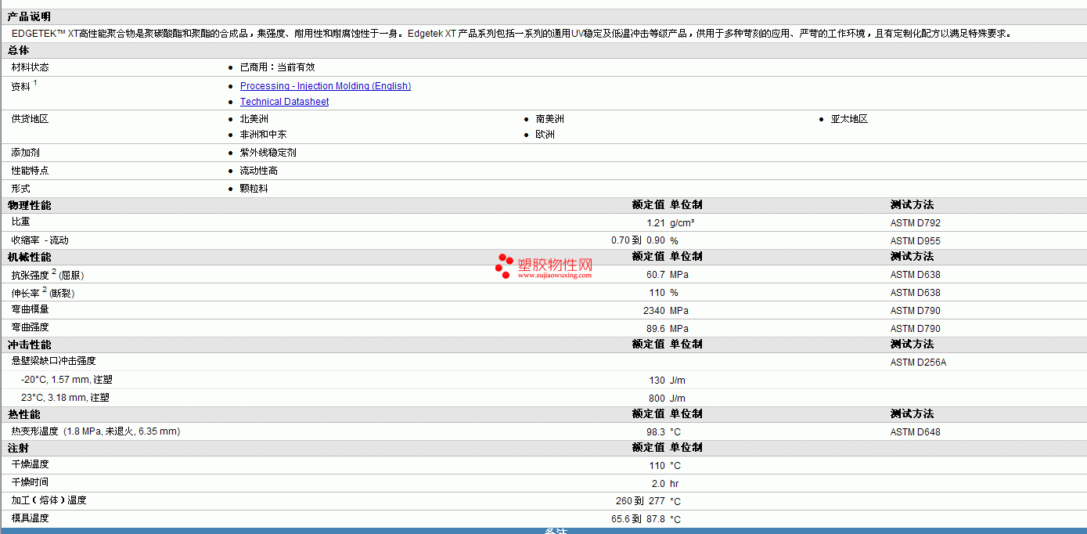This screenshot has height=534, width=1087.
Task: Select the 已商用：当前有效 value
Action: (277, 67)
